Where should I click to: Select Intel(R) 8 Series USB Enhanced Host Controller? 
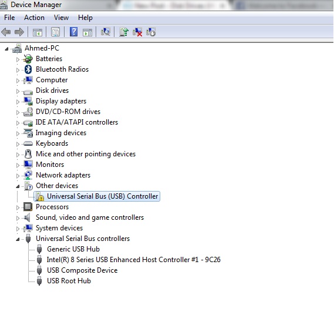(134, 260)
